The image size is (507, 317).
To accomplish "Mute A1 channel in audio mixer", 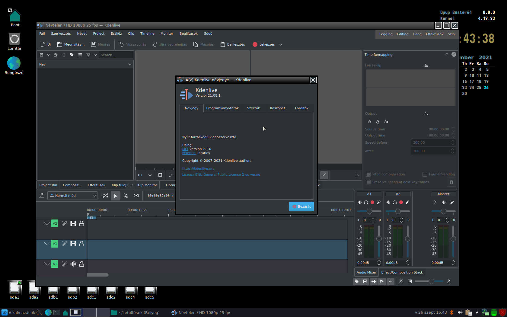I will pyautogui.click(x=359, y=202).
